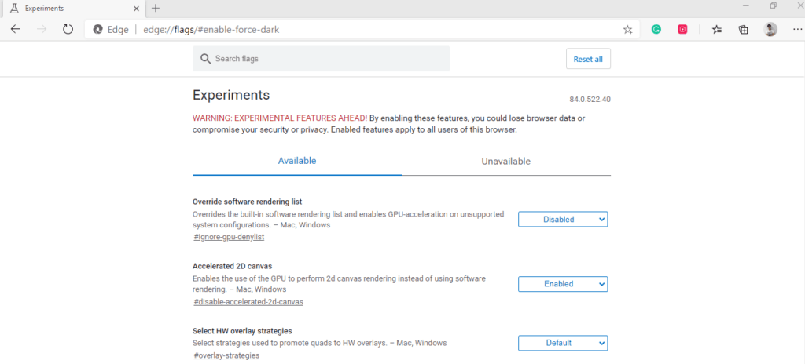
Task: Select the Available tab
Action: point(296,161)
